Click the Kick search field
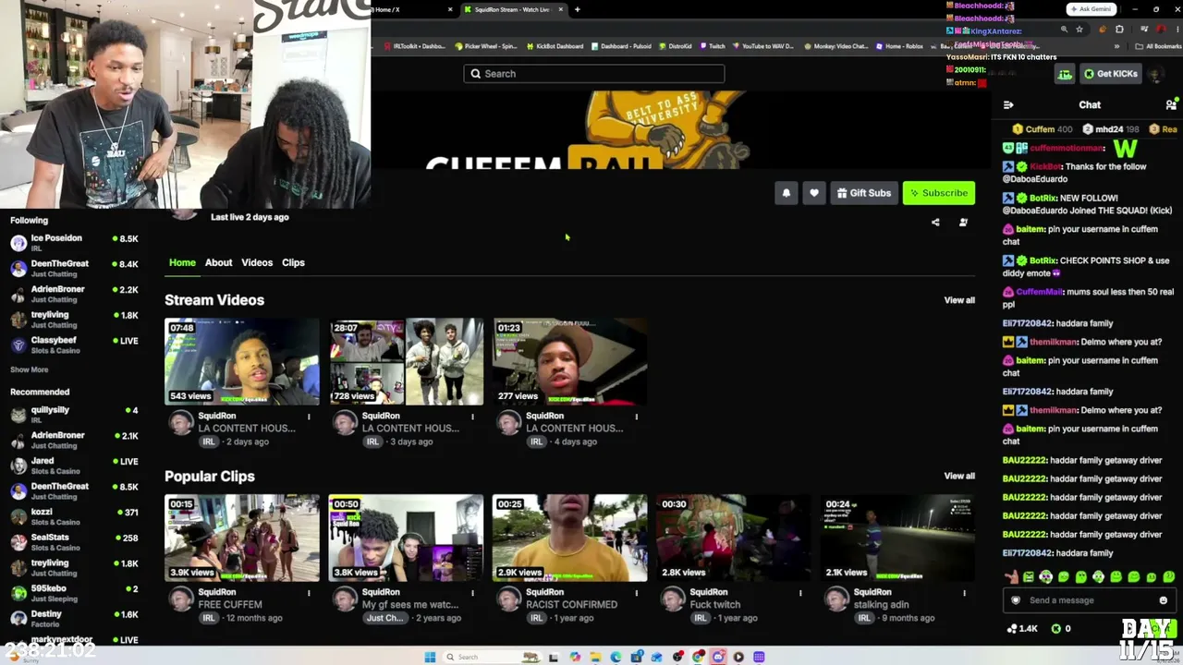The image size is (1183, 665). 594,74
